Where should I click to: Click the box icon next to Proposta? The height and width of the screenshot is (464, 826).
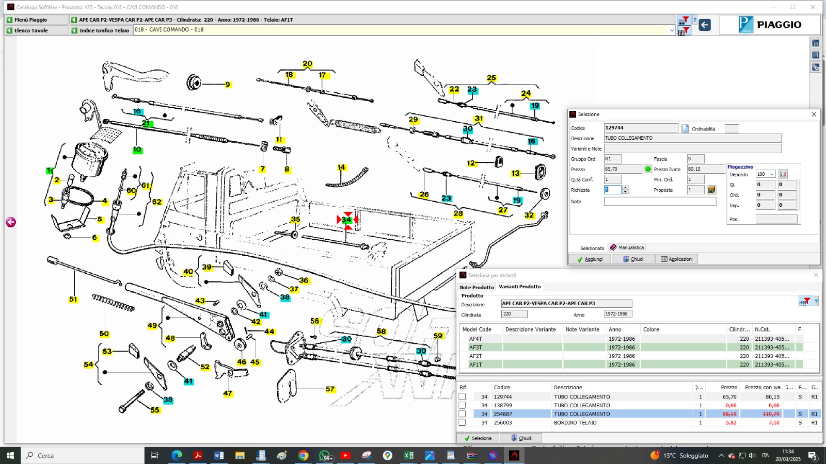tap(711, 190)
